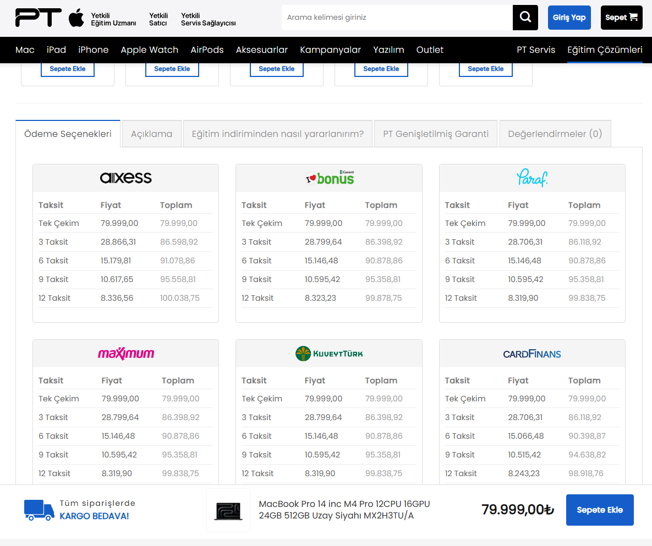This screenshot has width=652, height=546.
Task: Click CardFinans 6 Taksit price 15.066,48
Action: tap(525, 436)
